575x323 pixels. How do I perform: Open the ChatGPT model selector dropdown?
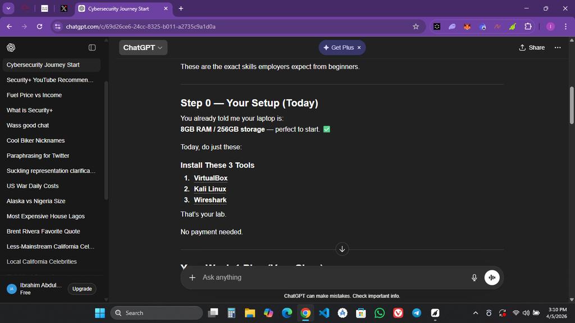[x=143, y=48]
